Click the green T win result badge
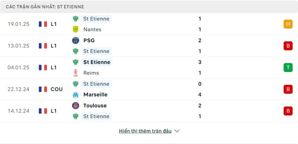 (288, 68)
